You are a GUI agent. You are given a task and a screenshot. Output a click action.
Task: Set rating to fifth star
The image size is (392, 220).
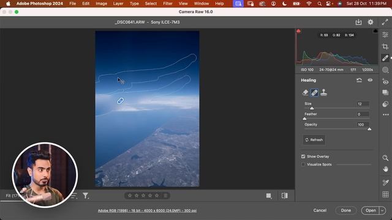157,196
